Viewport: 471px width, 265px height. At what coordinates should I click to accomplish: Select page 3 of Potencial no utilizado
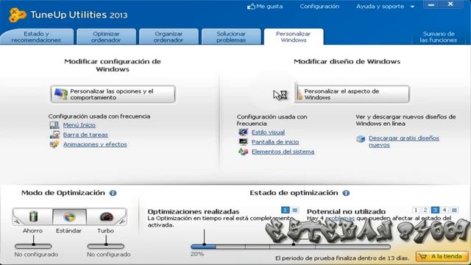[435, 210]
